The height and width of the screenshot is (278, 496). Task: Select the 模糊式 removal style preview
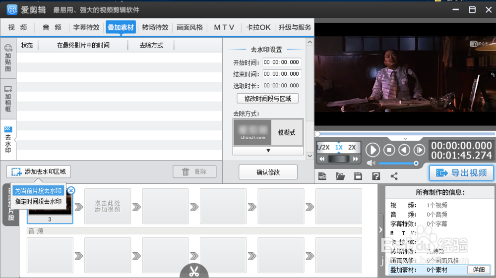pos(268,133)
